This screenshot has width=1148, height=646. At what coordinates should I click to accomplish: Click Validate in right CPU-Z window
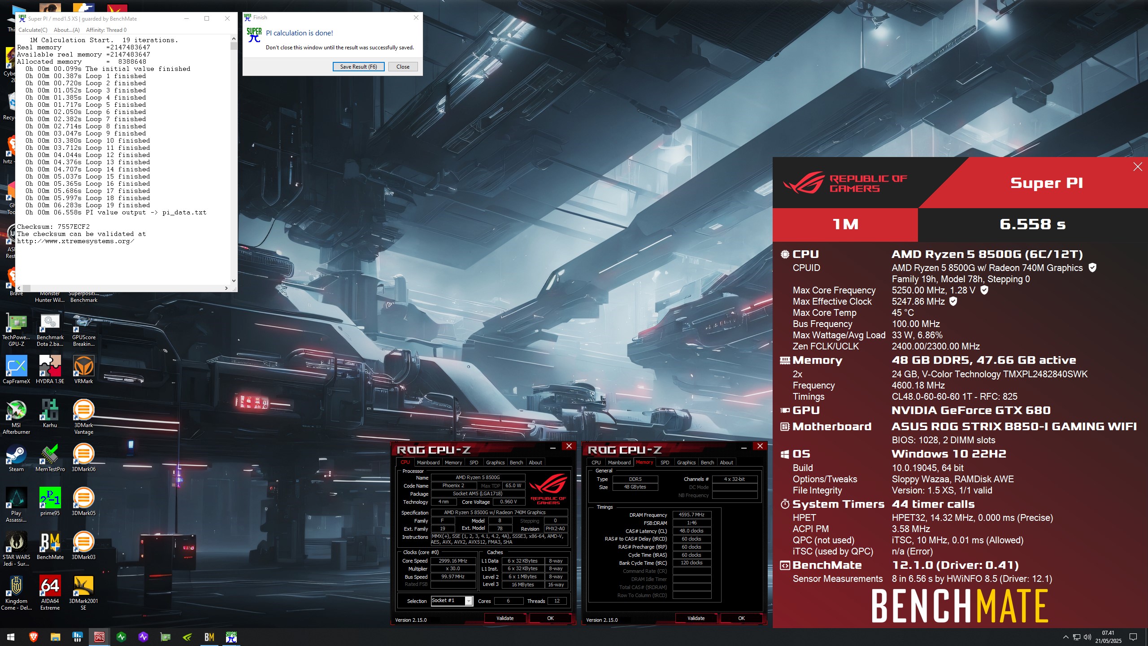696,618
